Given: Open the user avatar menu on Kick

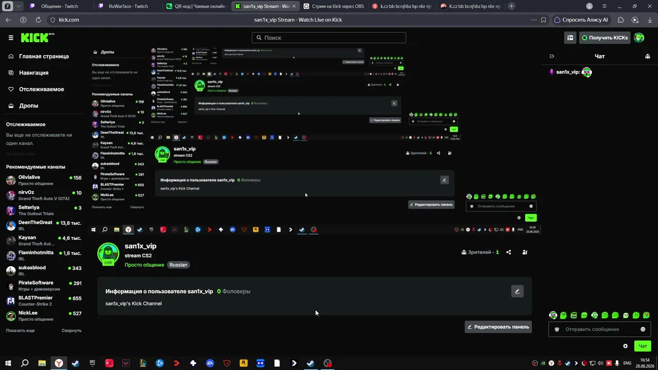Looking at the screenshot, I should click(639, 38).
